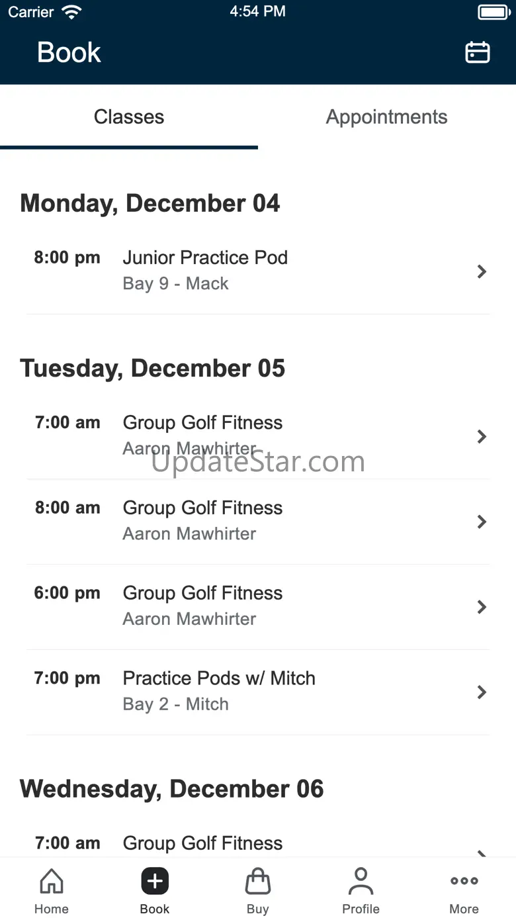Viewport: 516px width, 918px height.
Task: Select Junior Practice Pod class title
Action: coord(205,257)
